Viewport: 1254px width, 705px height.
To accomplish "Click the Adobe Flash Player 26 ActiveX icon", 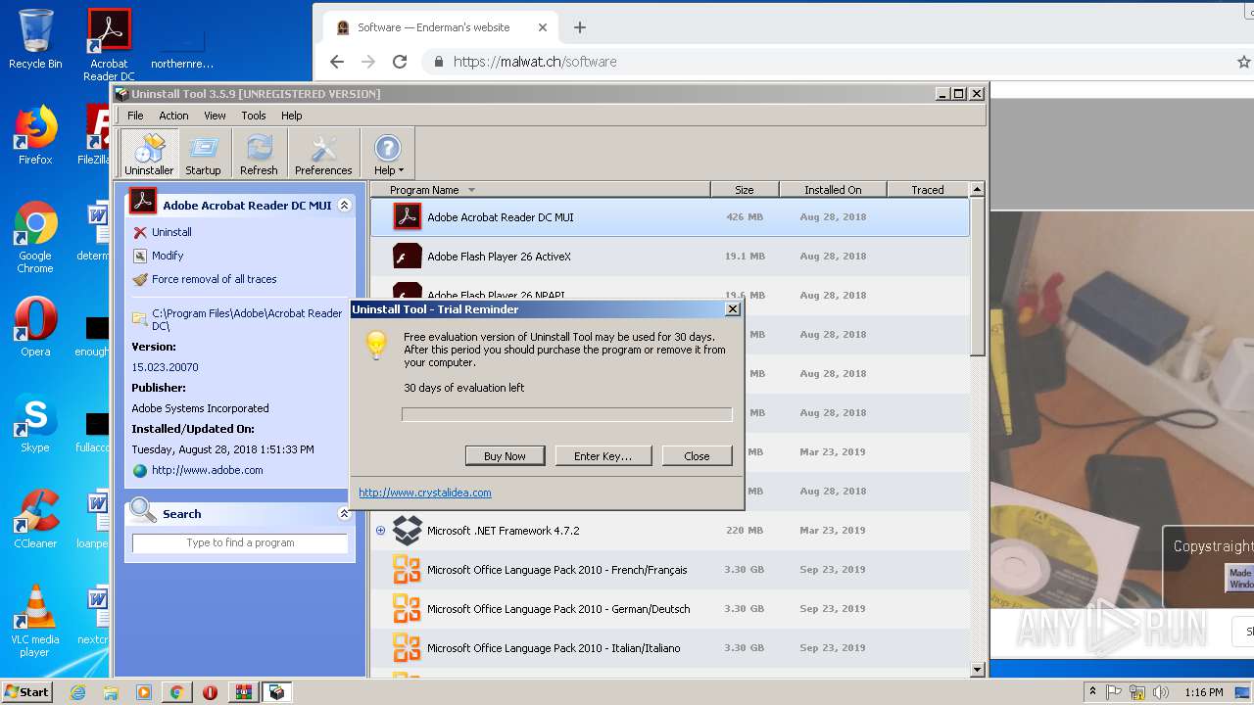I will (407, 256).
